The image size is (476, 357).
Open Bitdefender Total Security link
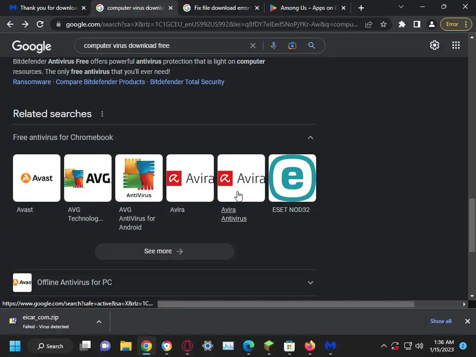click(187, 82)
